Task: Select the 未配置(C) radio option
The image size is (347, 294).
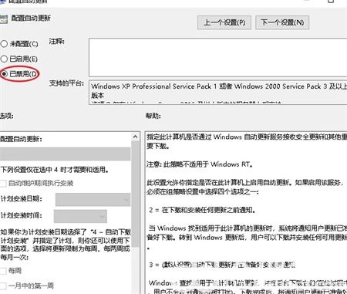Action: [4, 44]
